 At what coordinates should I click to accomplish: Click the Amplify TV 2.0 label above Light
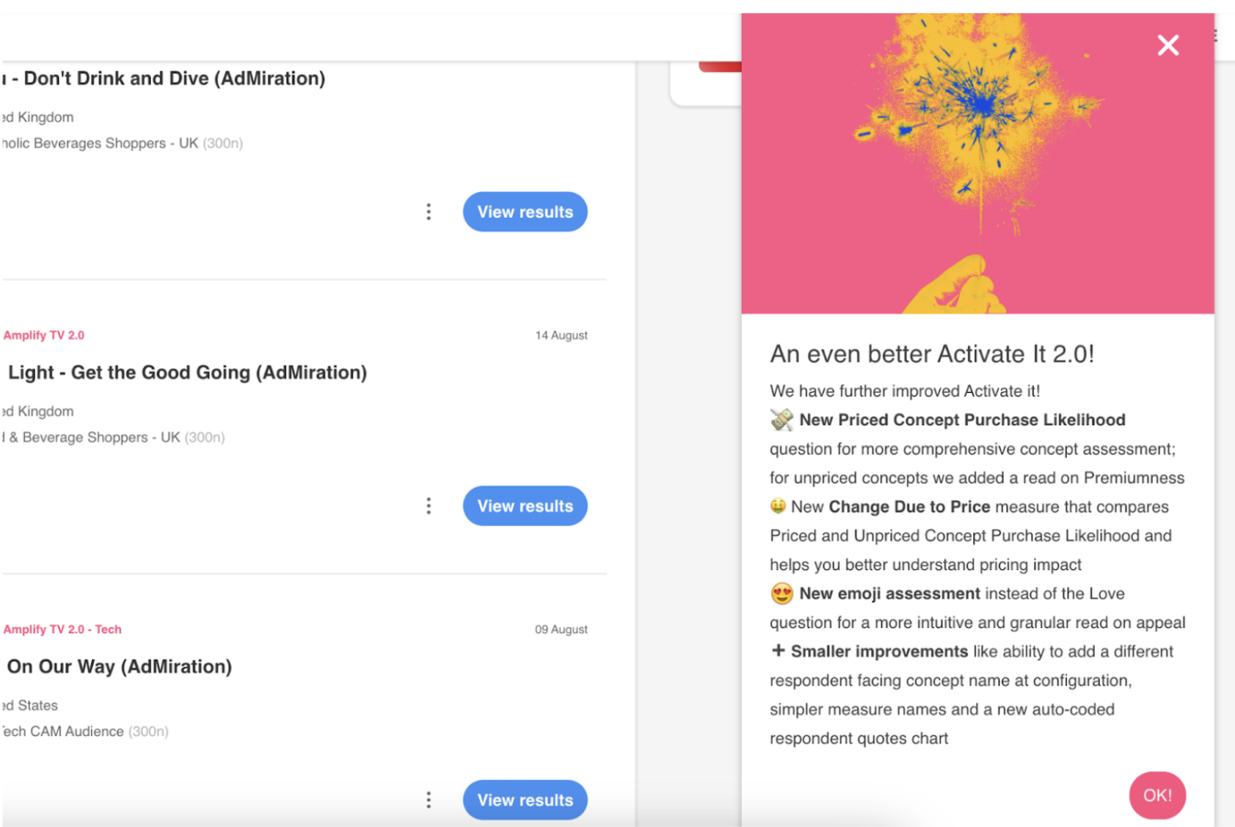click(44, 336)
